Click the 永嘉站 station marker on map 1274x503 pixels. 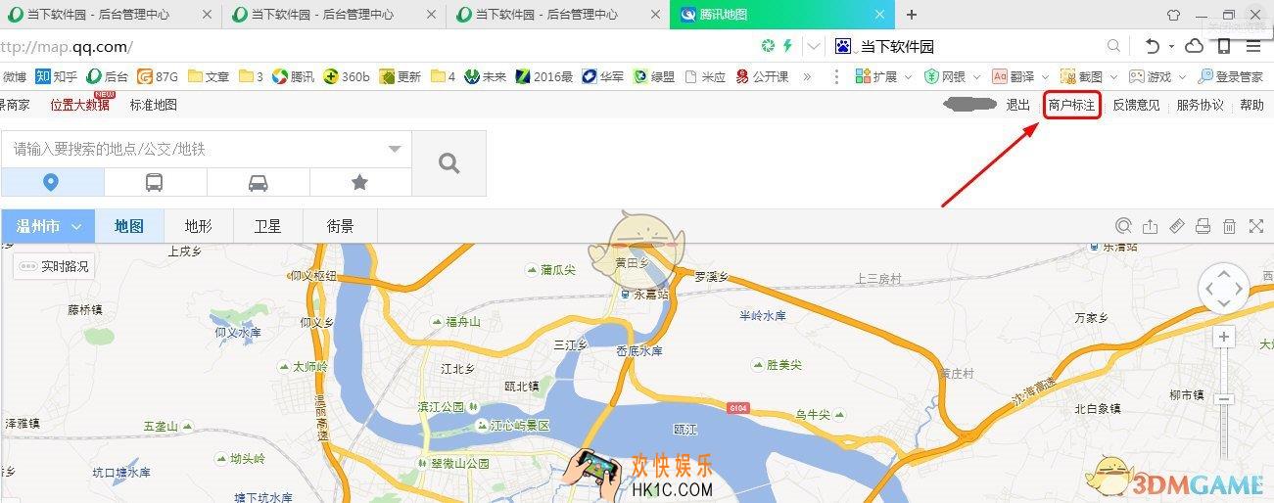tap(645, 294)
